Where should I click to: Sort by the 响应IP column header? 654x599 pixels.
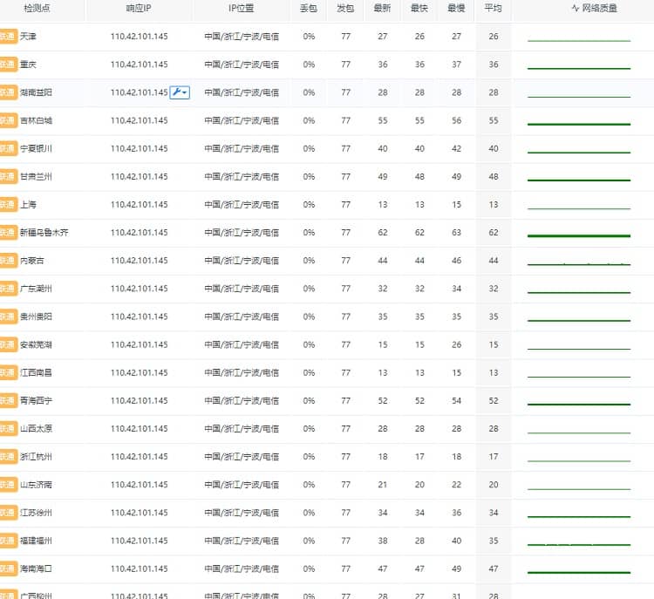[x=139, y=8]
